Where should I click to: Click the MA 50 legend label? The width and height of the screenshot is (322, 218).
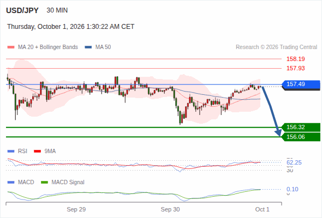click(x=103, y=47)
